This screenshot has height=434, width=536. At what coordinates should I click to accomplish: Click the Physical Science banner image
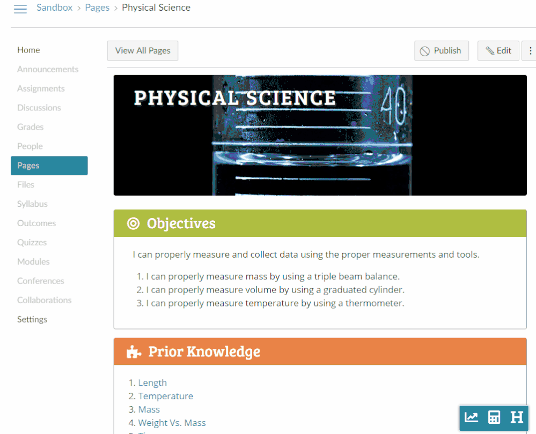(320, 135)
